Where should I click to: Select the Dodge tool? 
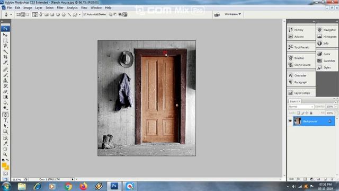5,108
